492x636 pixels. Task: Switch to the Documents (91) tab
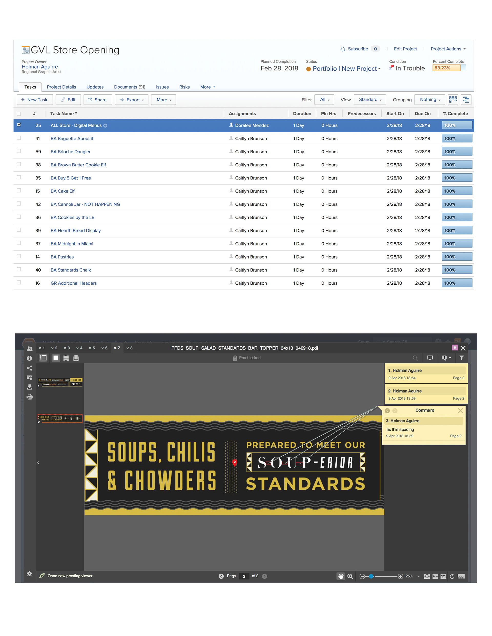click(x=129, y=87)
